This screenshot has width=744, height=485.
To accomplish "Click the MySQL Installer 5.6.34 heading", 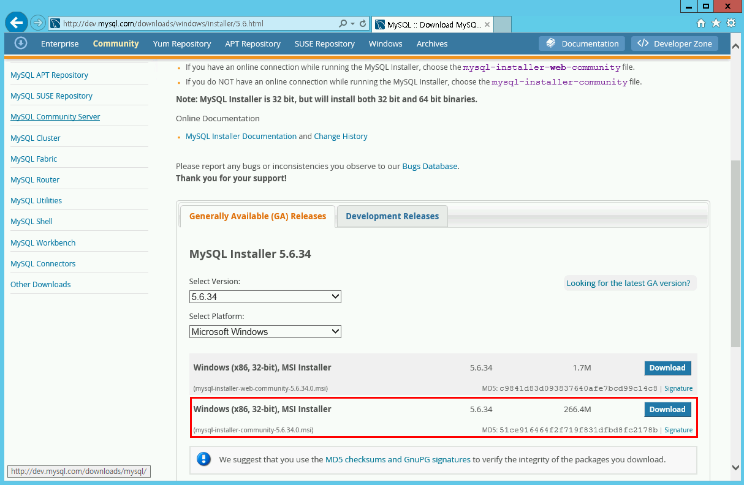I will click(x=250, y=254).
